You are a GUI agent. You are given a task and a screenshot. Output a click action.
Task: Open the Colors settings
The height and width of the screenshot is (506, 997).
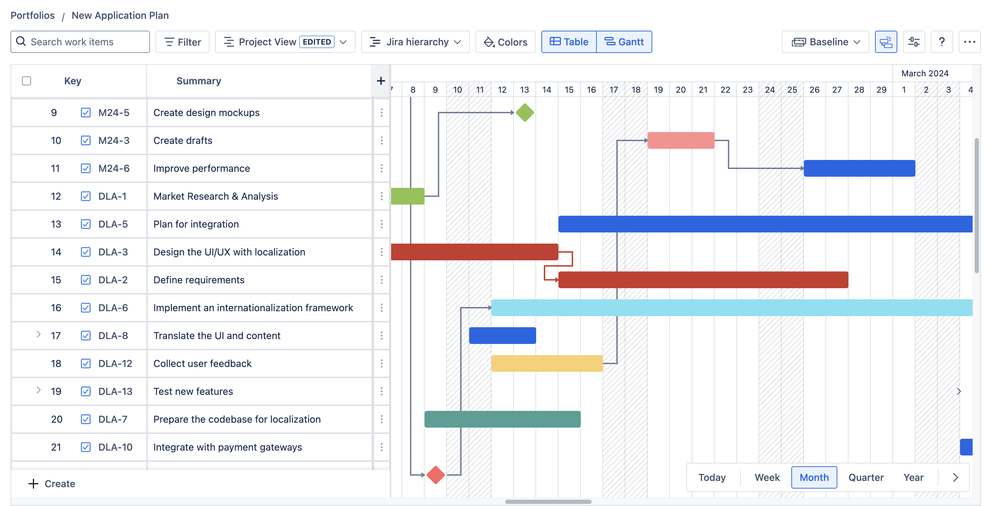(x=505, y=42)
